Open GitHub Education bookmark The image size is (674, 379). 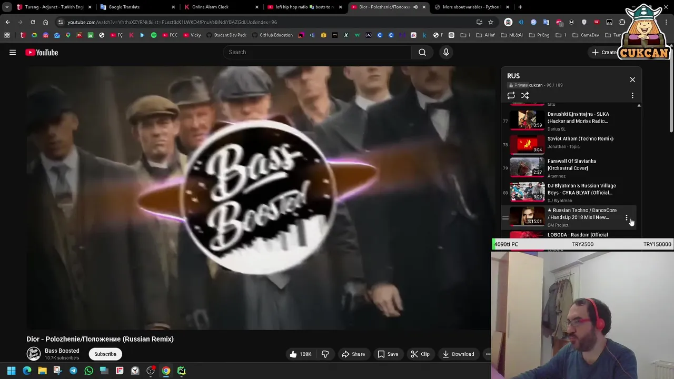272,35
